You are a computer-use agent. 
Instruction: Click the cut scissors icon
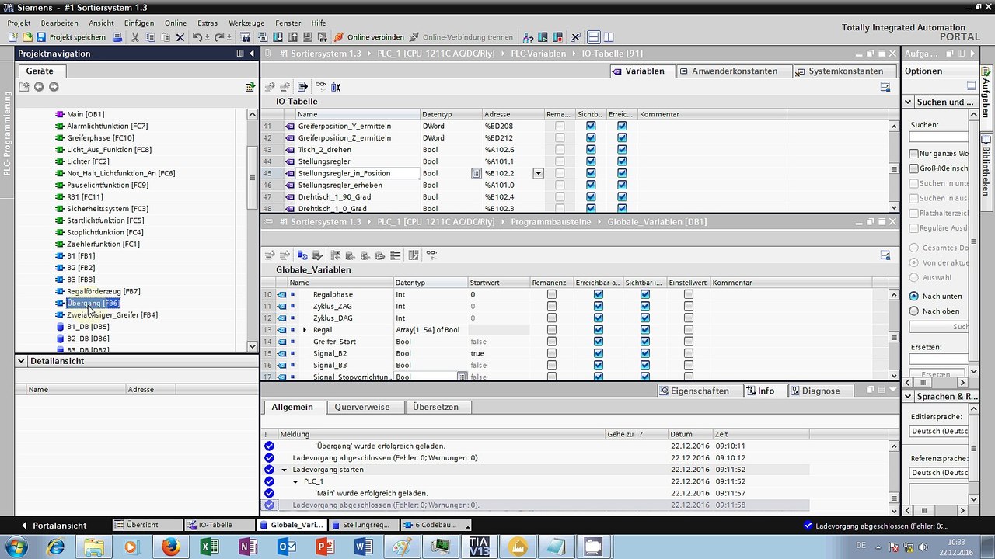tap(134, 37)
